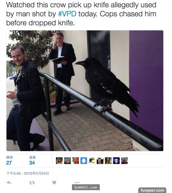Viewport: 172px width, 193px height.
Task: Open the avatar of woman with long dark hair
Action: coord(108,161)
